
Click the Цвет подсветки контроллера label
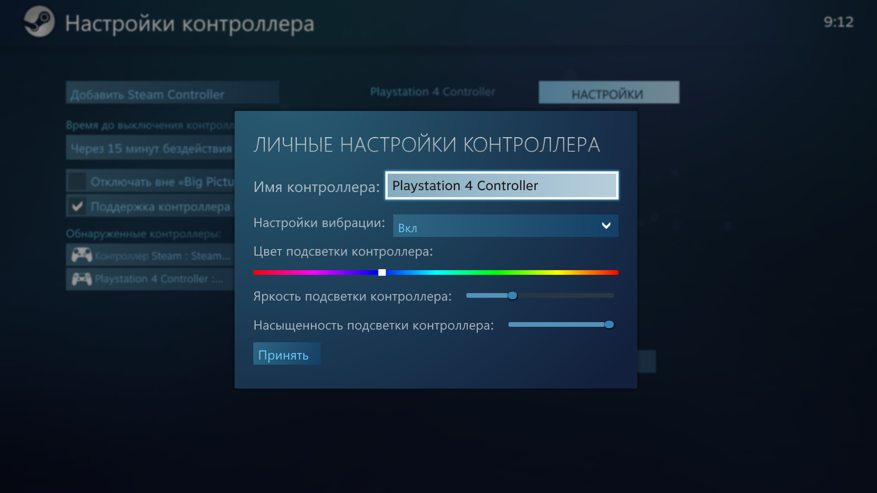tap(343, 251)
